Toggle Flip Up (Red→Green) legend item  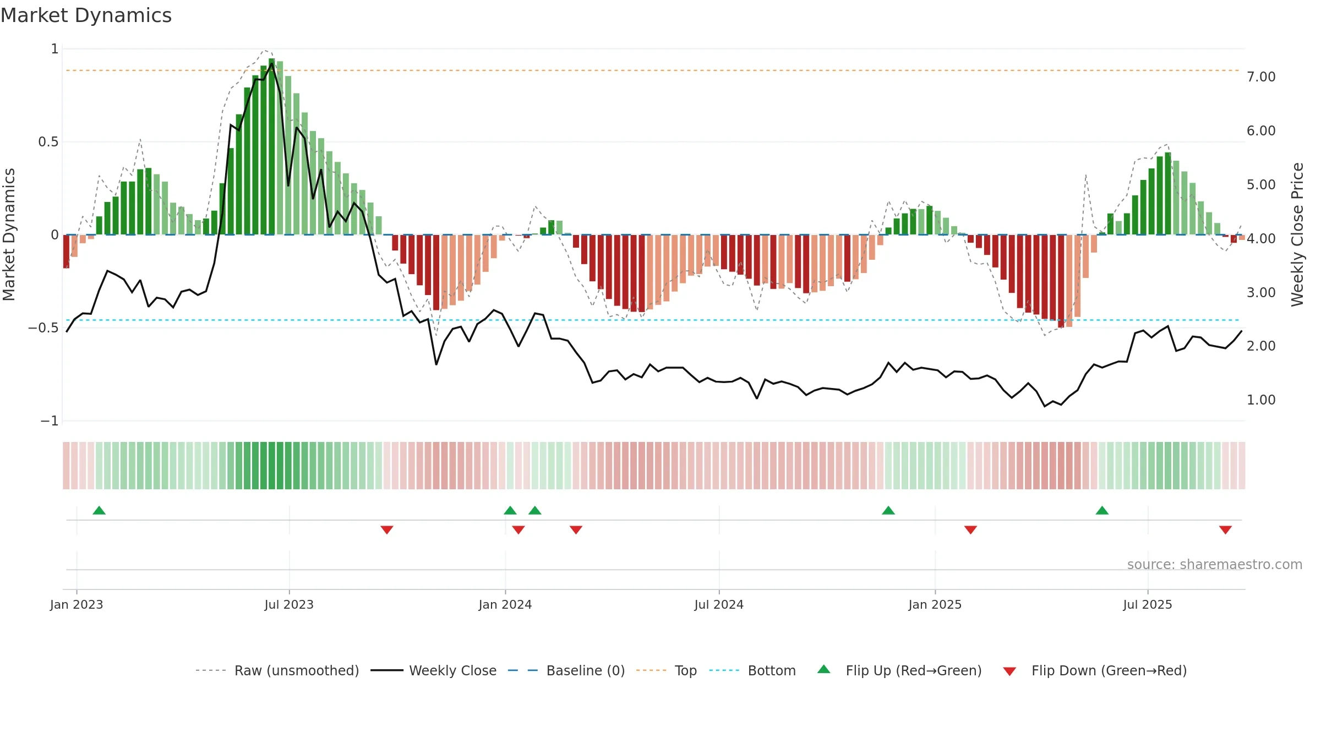tap(899, 670)
